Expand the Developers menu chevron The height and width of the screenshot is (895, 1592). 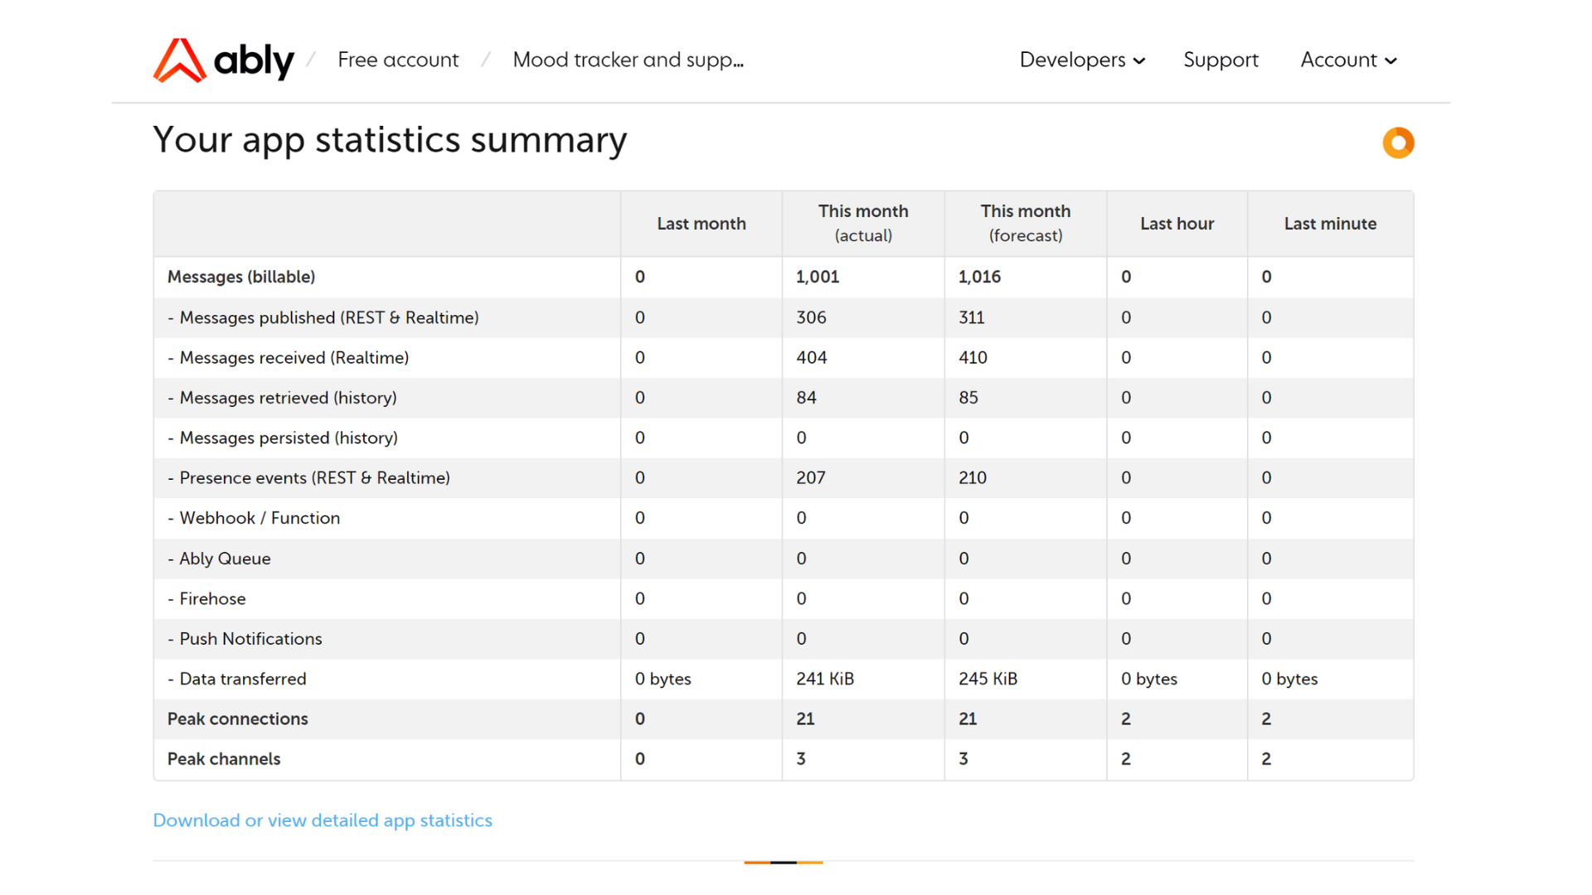click(x=1139, y=60)
